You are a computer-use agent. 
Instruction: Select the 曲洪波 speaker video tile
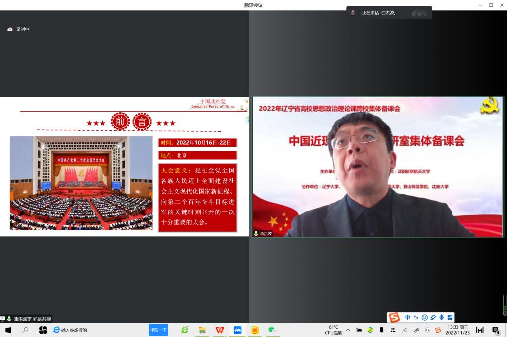[x=377, y=167]
